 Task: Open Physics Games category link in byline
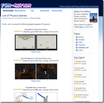(x=35, y=18)
